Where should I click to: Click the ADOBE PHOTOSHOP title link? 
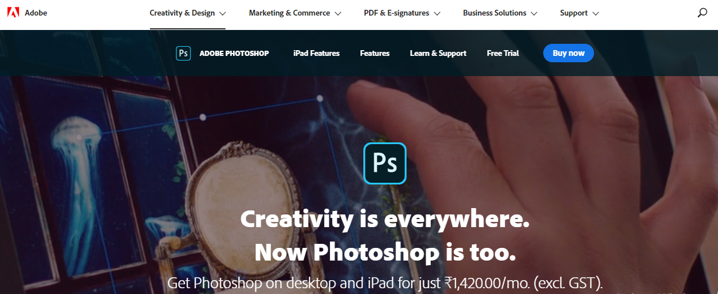pyautogui.click(x=234, y=53)
